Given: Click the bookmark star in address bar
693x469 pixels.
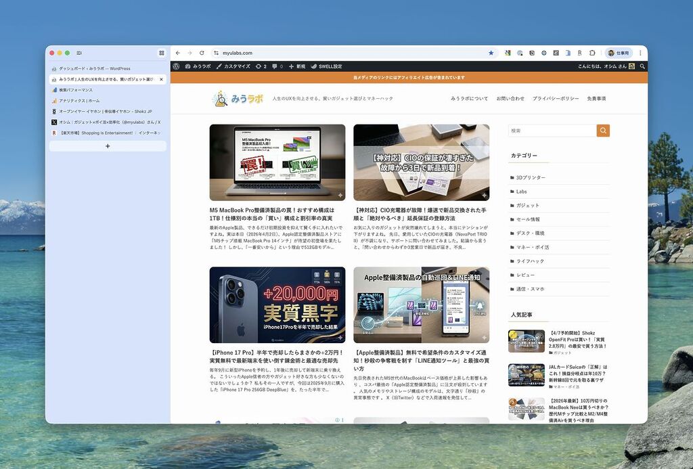Looking at the screenshot, I should click(491, 53).
